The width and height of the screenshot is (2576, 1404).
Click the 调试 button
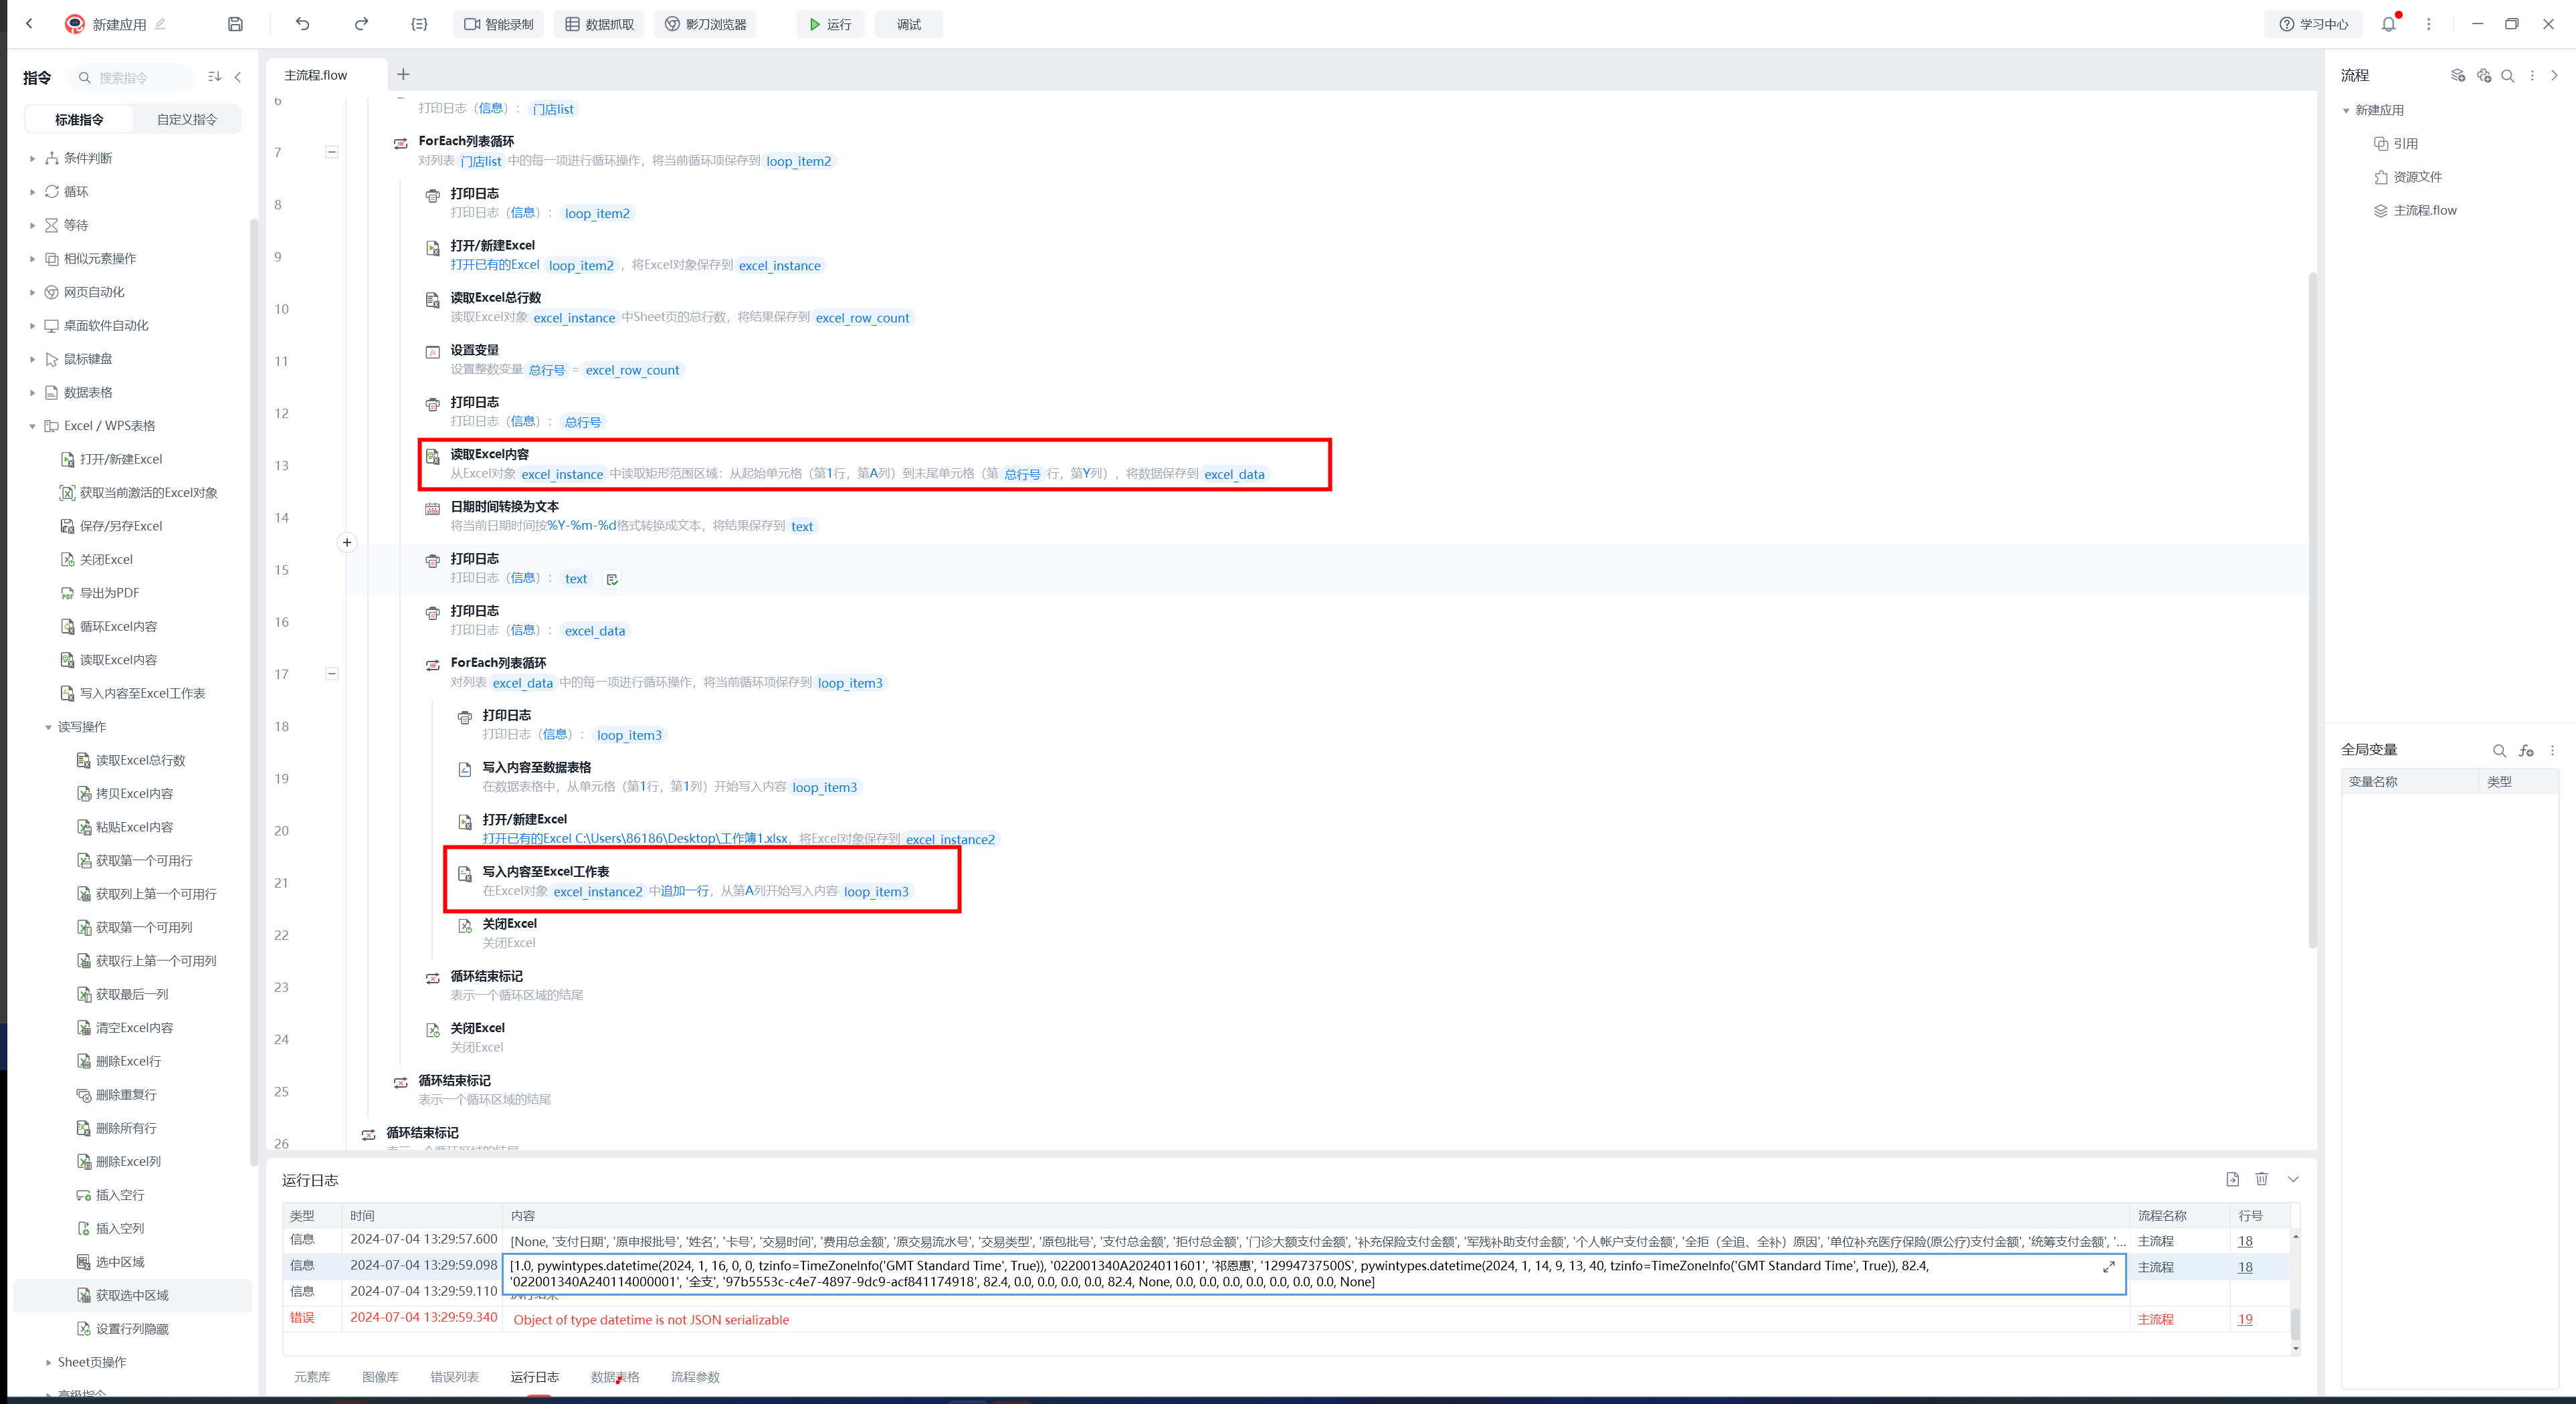coord(908,24)
